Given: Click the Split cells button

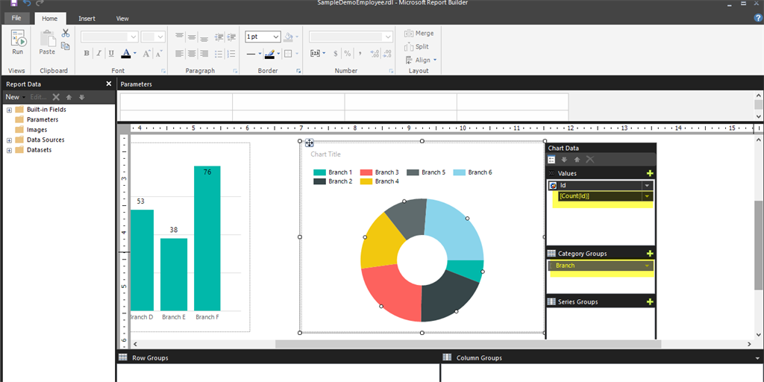Looking at the screenshot, I should click(416, 47).
